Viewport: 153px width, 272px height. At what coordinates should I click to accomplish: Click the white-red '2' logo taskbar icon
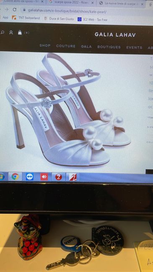(73, 177)
